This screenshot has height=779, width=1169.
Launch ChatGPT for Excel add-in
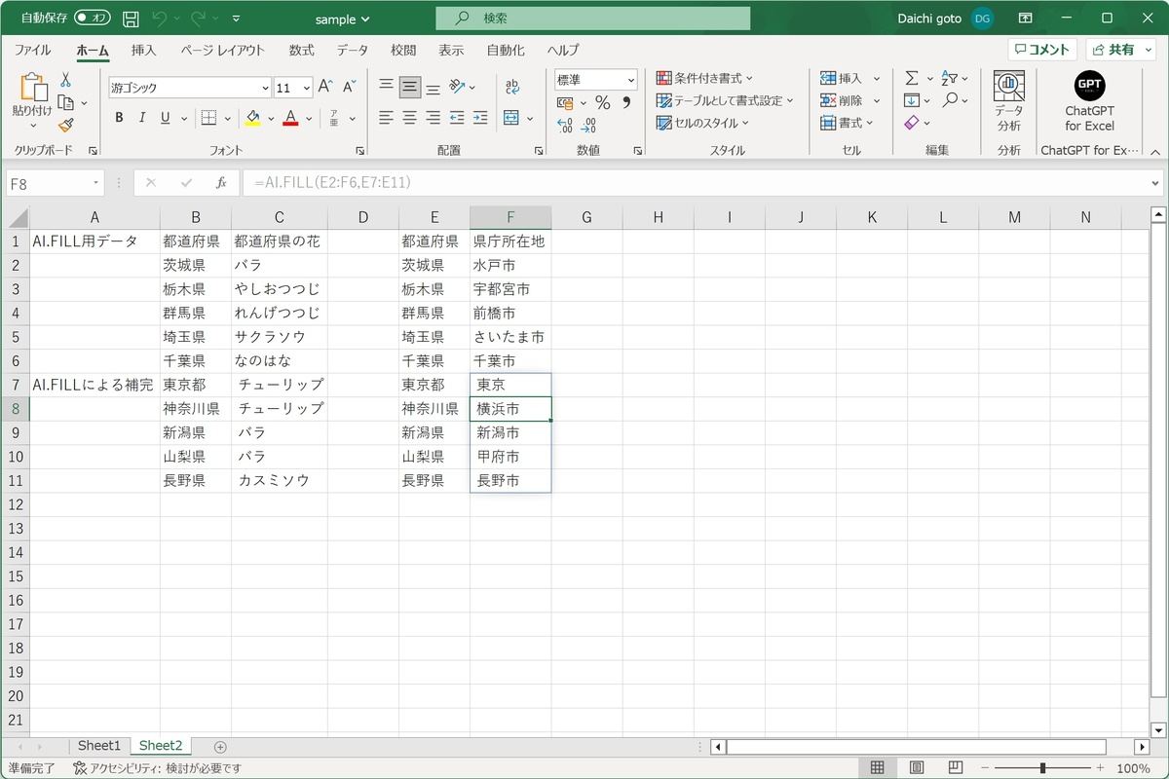1089,101
